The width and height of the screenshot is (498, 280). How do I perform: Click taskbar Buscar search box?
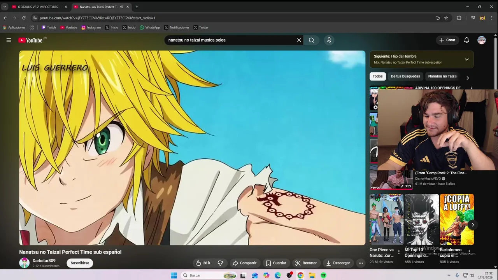(x=209, y=275)
